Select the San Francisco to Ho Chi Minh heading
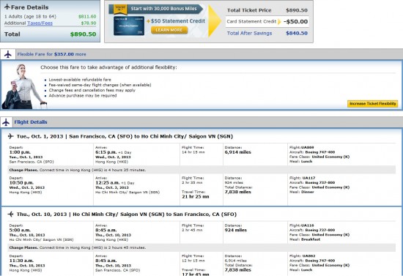This screenshot has height=276, width=403. [x=125, y=136]
